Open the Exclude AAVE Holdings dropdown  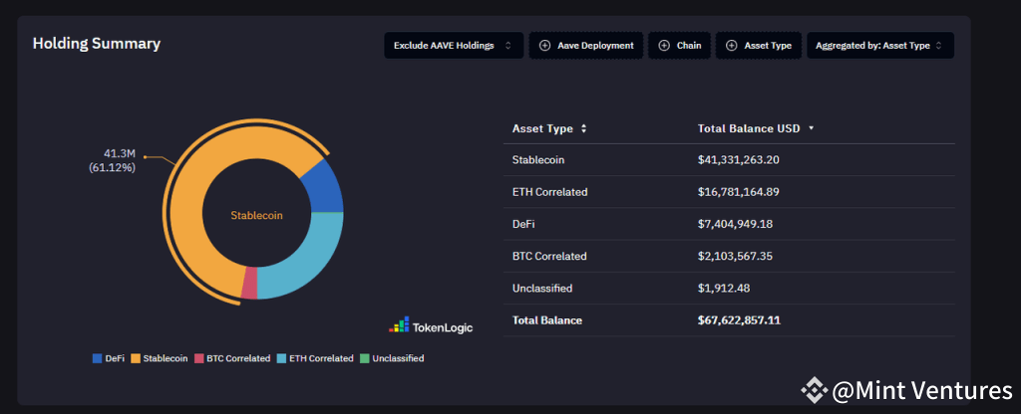coord(453,46)
